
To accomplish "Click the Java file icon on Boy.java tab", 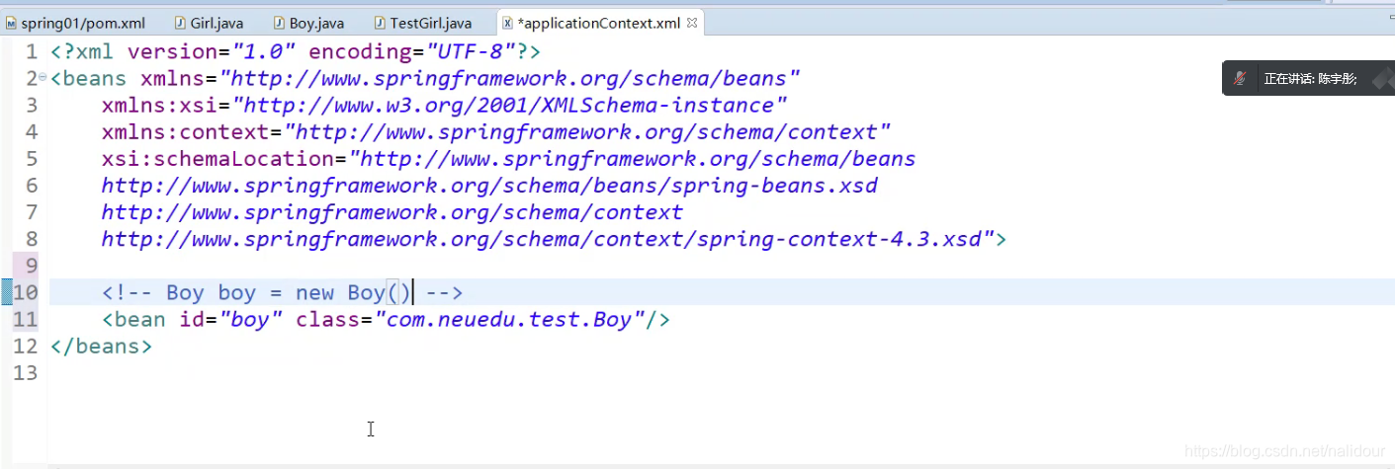I will (x=279, y=22).
